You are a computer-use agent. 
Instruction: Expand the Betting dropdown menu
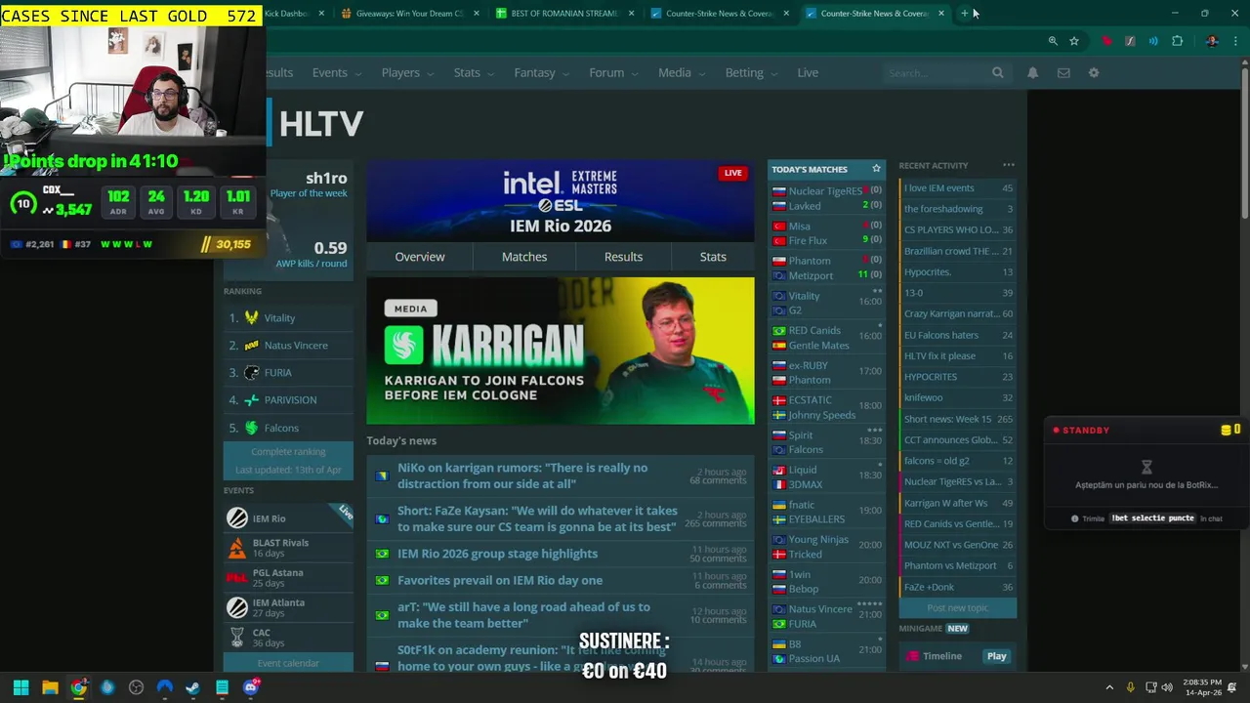point(750,72)
